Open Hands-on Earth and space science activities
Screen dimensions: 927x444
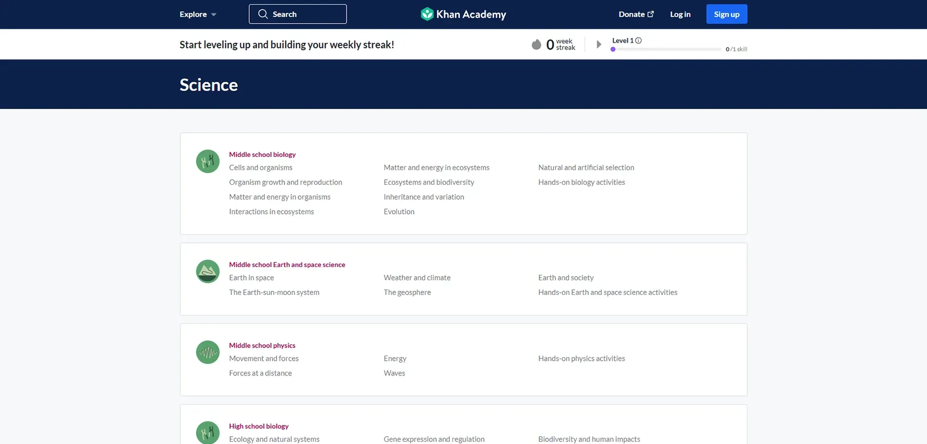[608, 292]
